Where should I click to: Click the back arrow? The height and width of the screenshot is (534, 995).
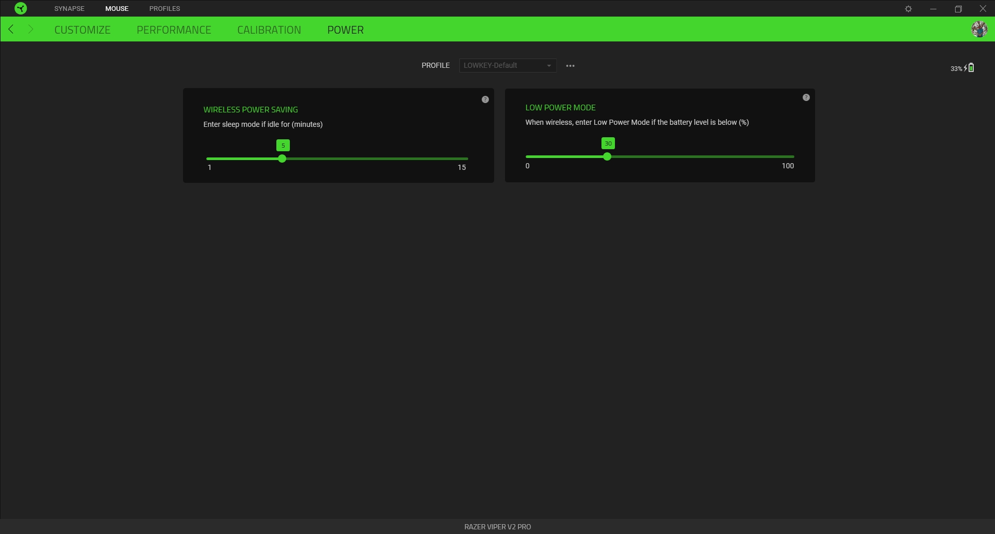coord(11,29)
